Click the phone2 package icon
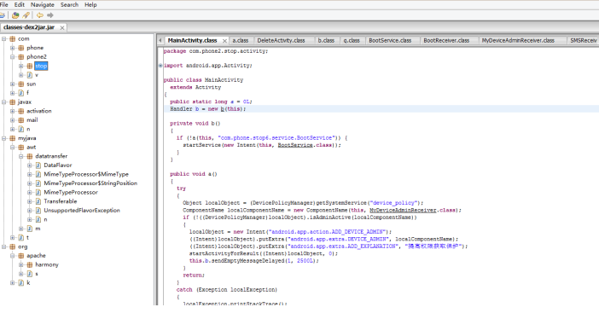The height and width of the screenshot is (313, 599). coord(21,57)
